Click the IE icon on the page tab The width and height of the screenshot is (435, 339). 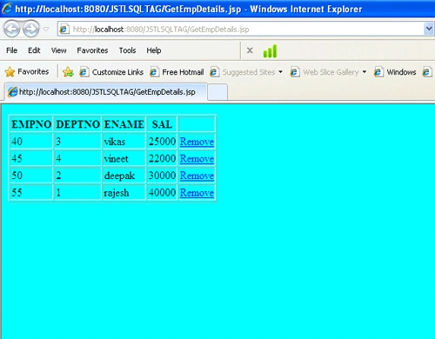[12, 92]
